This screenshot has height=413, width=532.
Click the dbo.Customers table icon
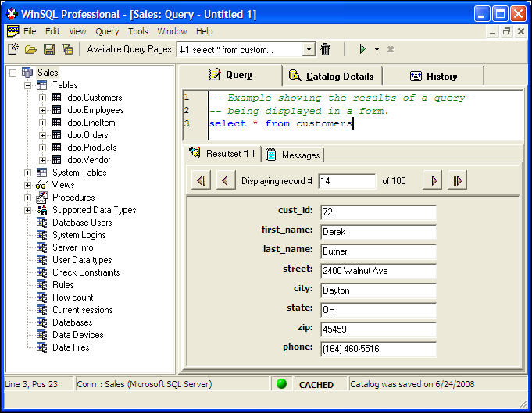(x=57, y=98)
